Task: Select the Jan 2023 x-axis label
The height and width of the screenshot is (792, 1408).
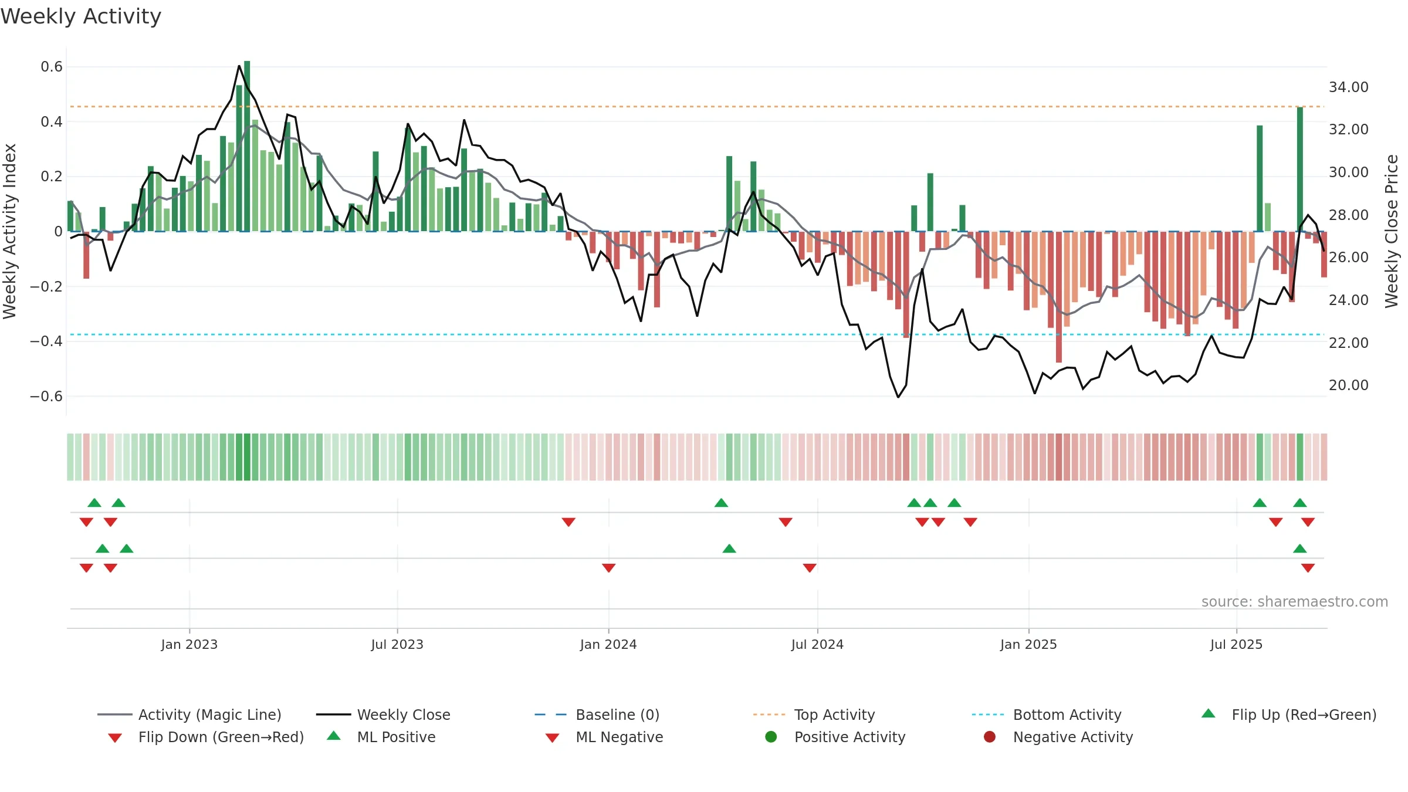Action: click(189, 644)
